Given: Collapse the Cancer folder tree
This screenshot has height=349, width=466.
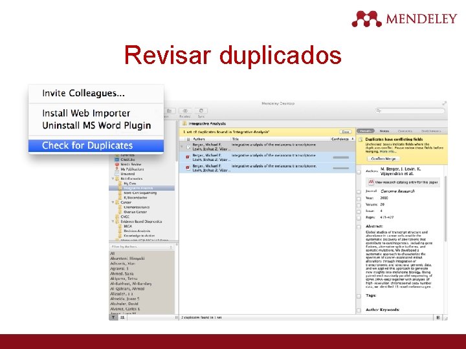Looking at the screenshot, I should 113,202.
